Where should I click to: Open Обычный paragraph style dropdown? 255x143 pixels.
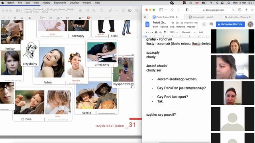[x=188, y=32]
